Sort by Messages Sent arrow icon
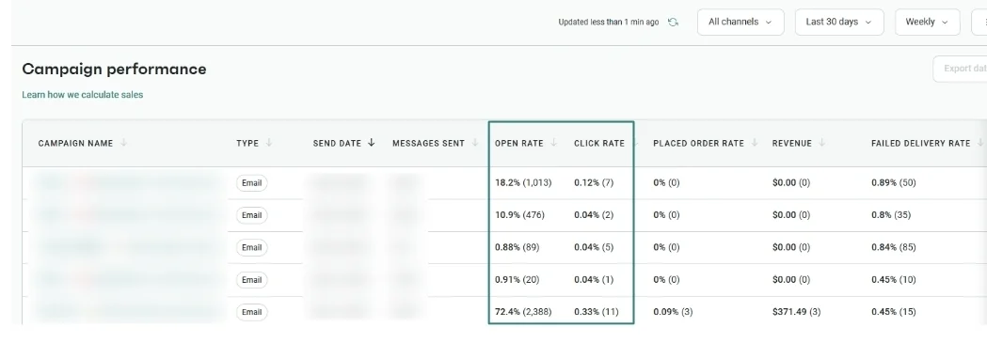The image size is (987, 343). [x=474, y=143]
